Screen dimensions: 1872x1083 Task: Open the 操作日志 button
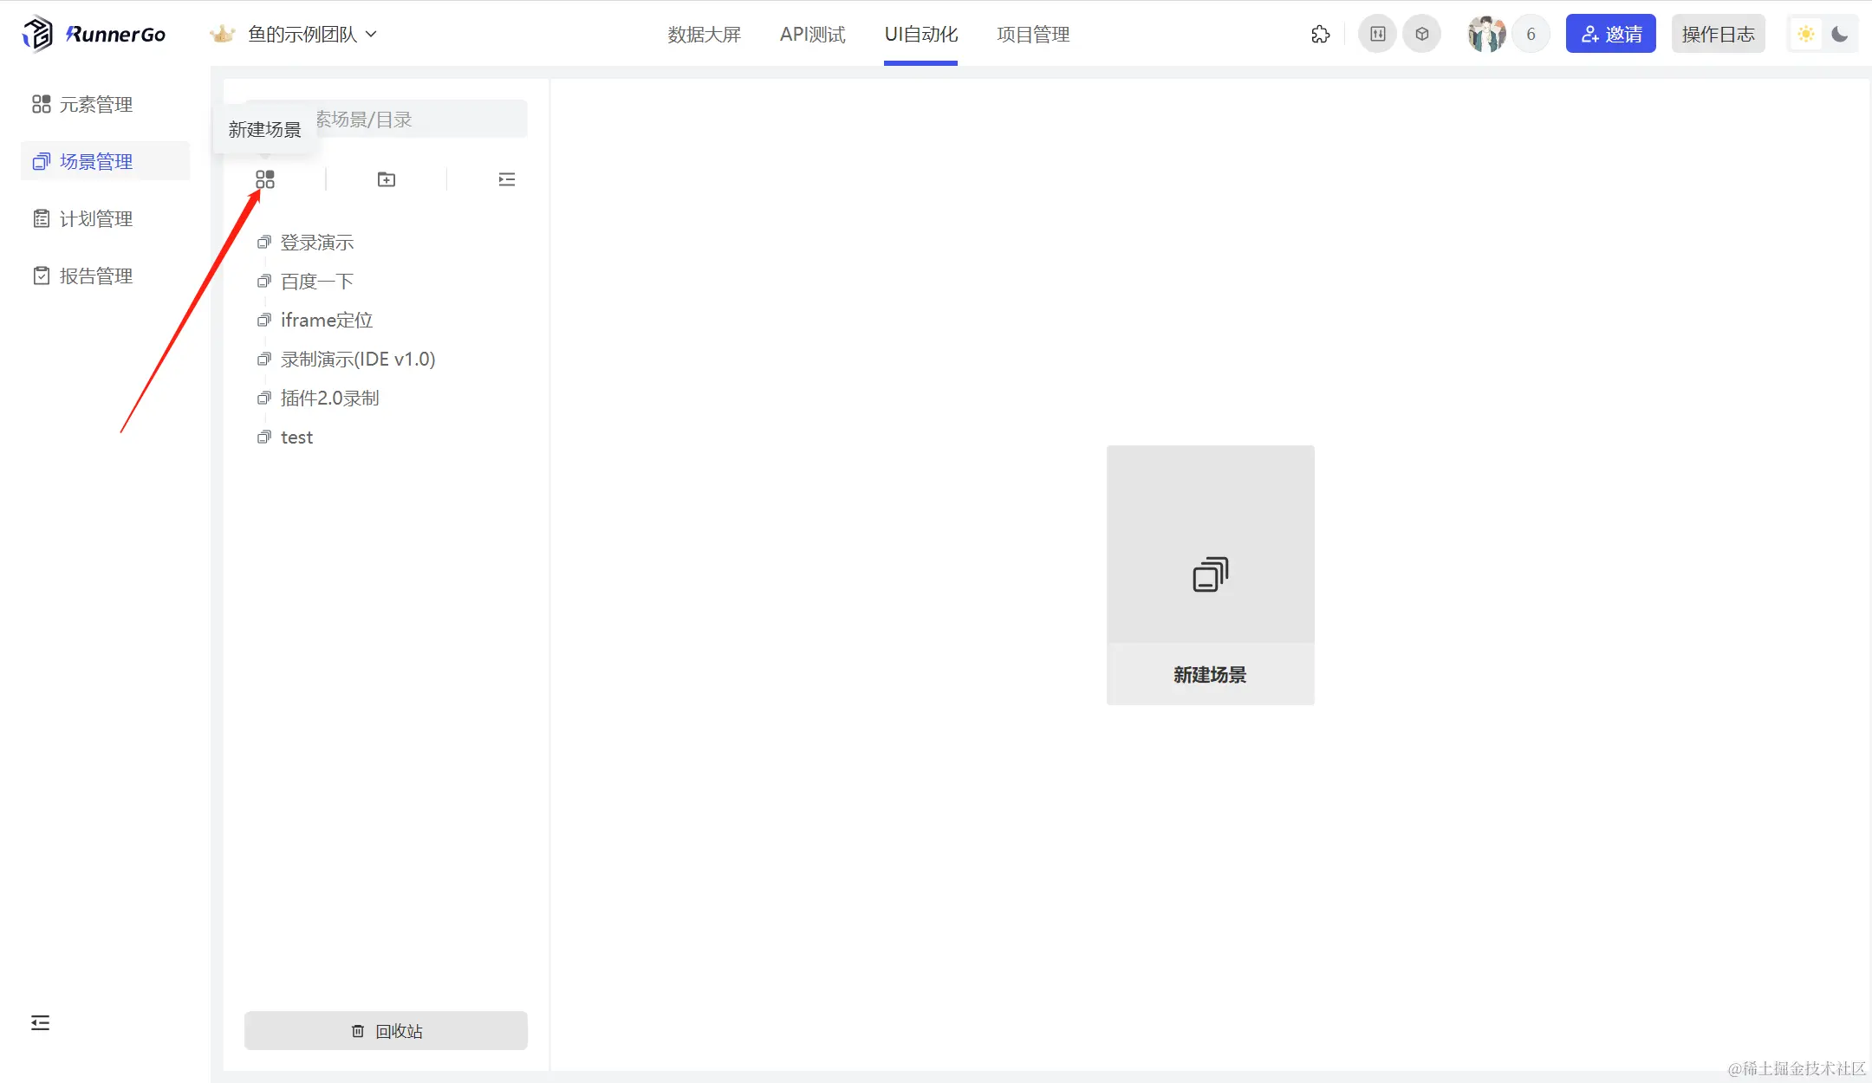[x=1718, y=34]
